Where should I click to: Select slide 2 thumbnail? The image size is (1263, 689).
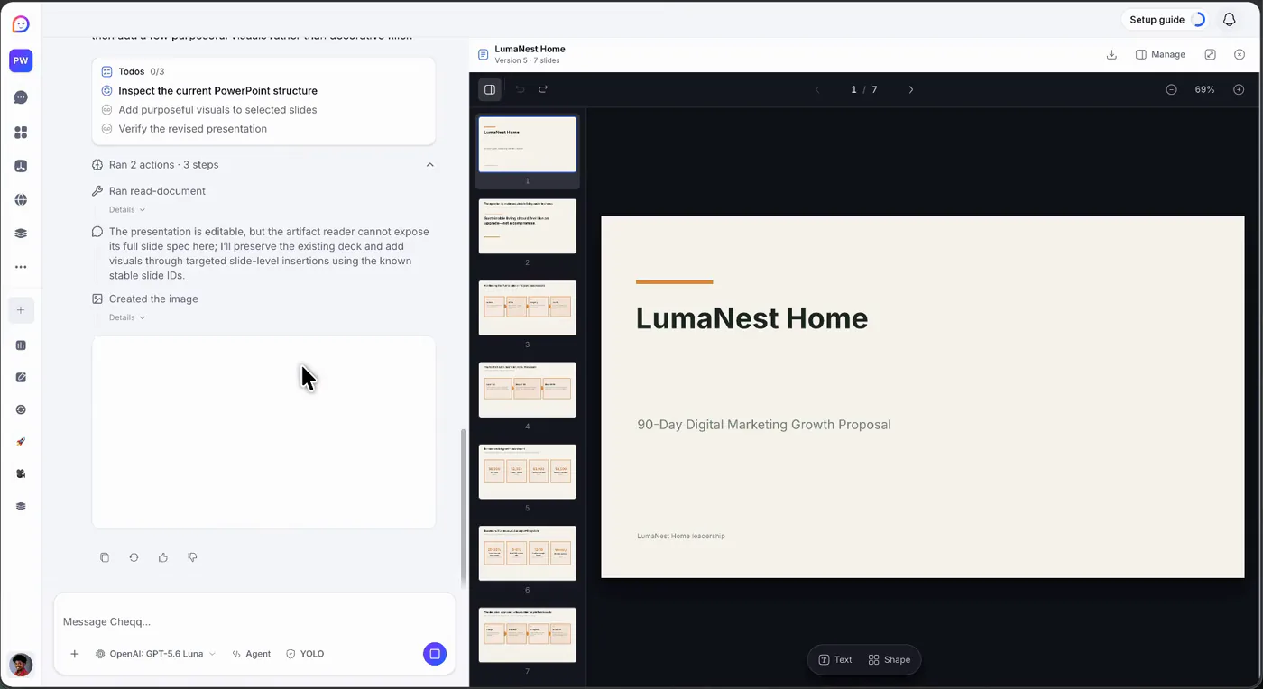[x=528, y=226]
